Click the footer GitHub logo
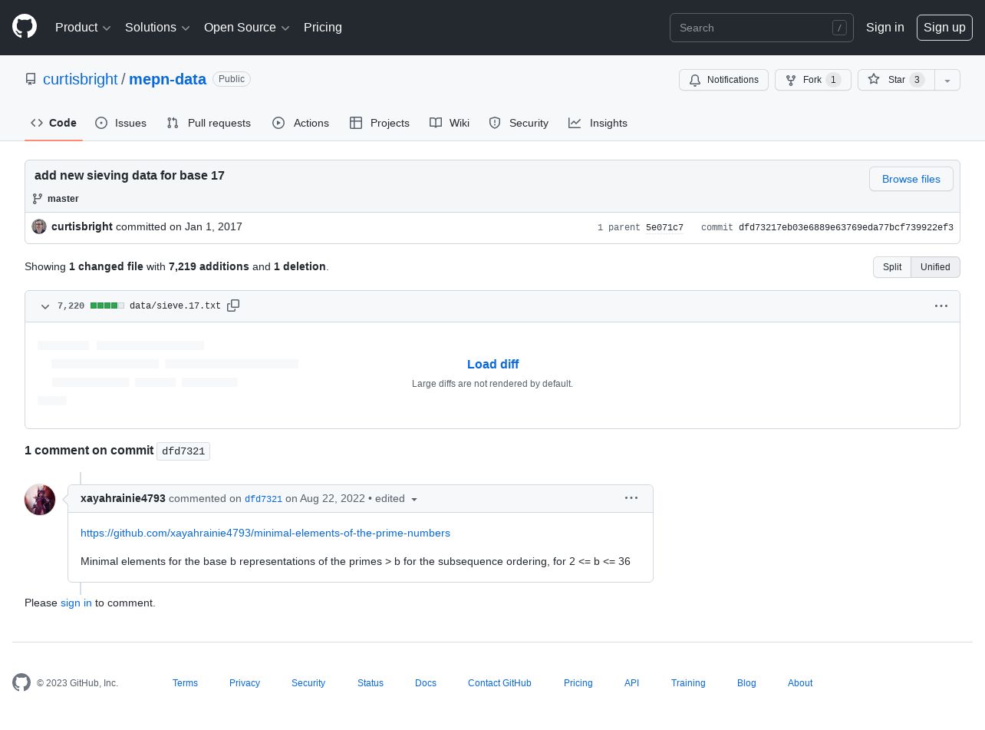This screenshot has width=985, height=730. click(21, 682)
